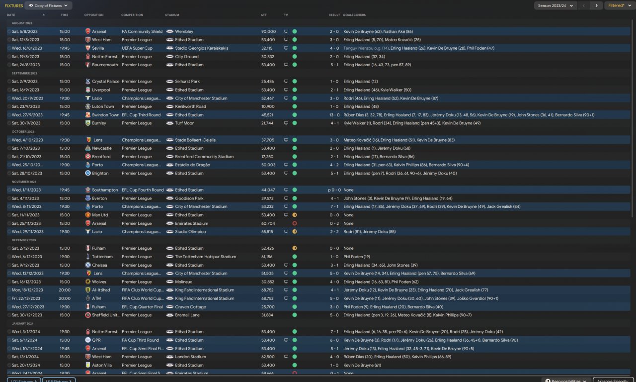Sort by the Opposition column header
636x382 pixels.
coord(94,15)
